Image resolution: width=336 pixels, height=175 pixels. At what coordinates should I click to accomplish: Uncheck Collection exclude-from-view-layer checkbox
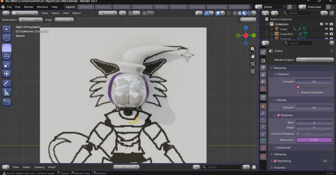321,24
